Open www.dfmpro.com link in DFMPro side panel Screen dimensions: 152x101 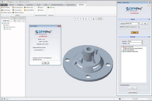[134, 13]
